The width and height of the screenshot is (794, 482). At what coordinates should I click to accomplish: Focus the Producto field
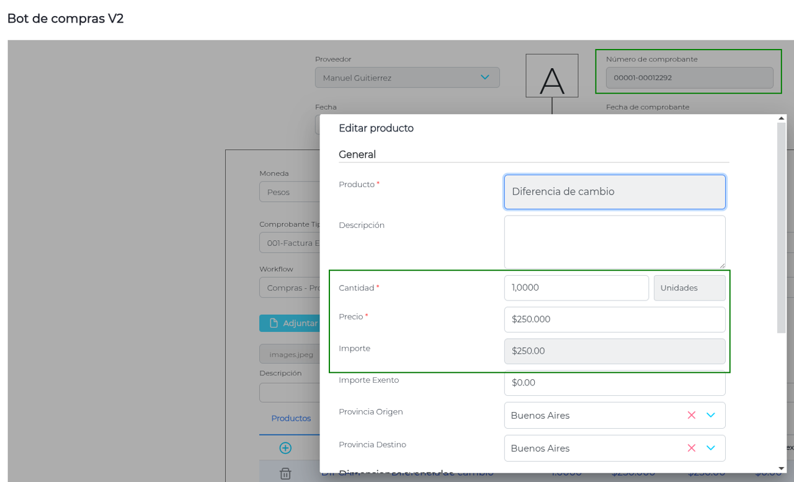(x=614, y=192)
